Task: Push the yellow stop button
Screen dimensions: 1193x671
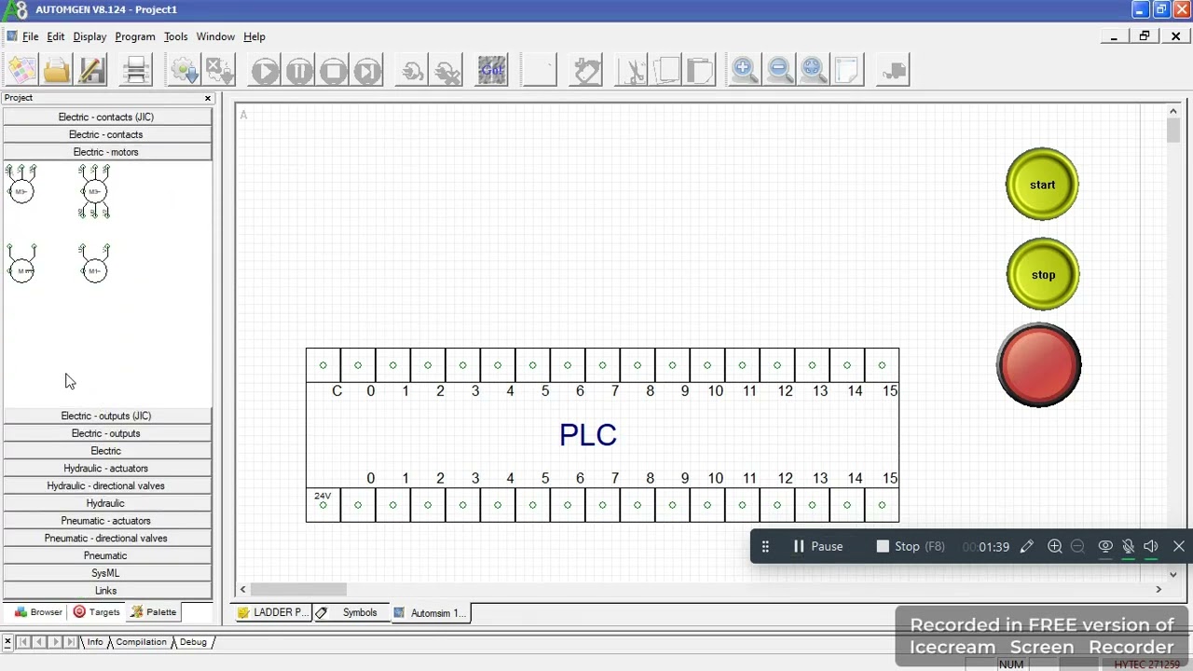Action: (1042, 274)
